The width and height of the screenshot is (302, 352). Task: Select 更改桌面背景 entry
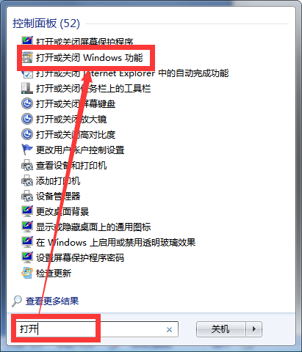(62, 212)
